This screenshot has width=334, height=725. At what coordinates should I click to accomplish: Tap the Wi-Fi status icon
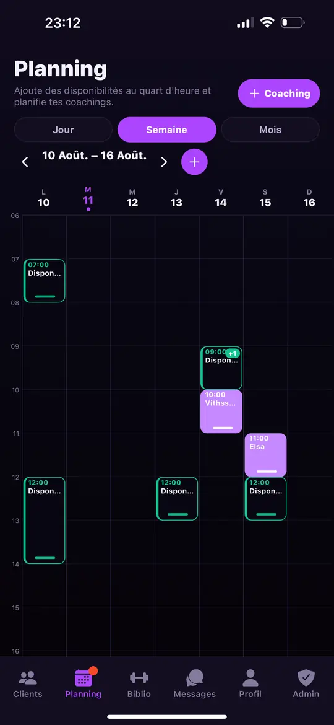point(267,23)
